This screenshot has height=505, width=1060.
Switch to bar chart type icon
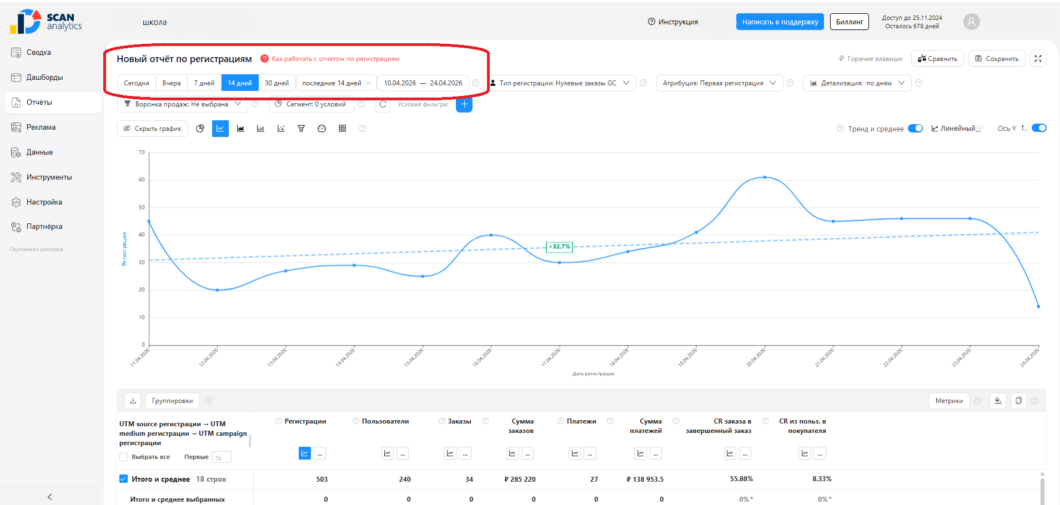(x=260, y=129)
